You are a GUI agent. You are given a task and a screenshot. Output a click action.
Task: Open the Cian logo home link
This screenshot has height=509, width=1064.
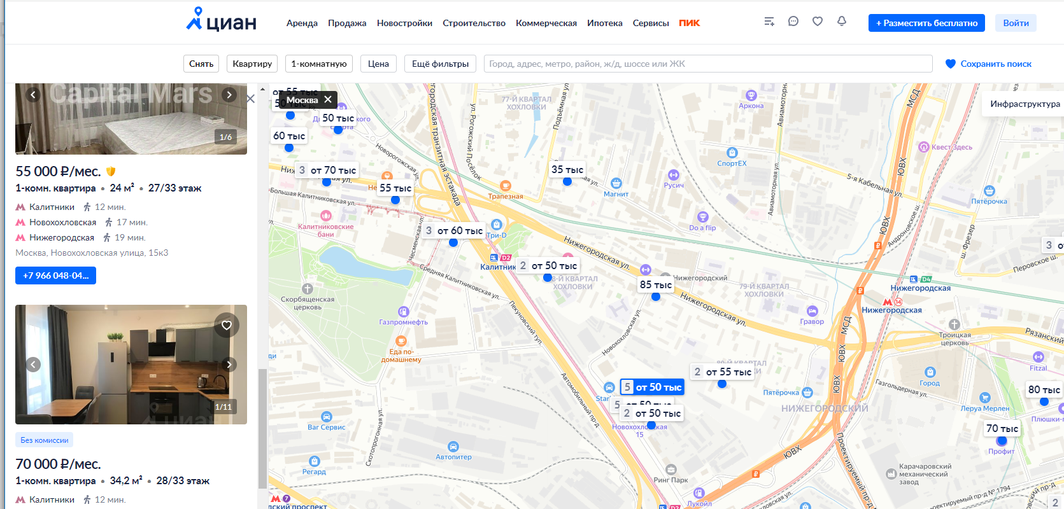(221, 20)
